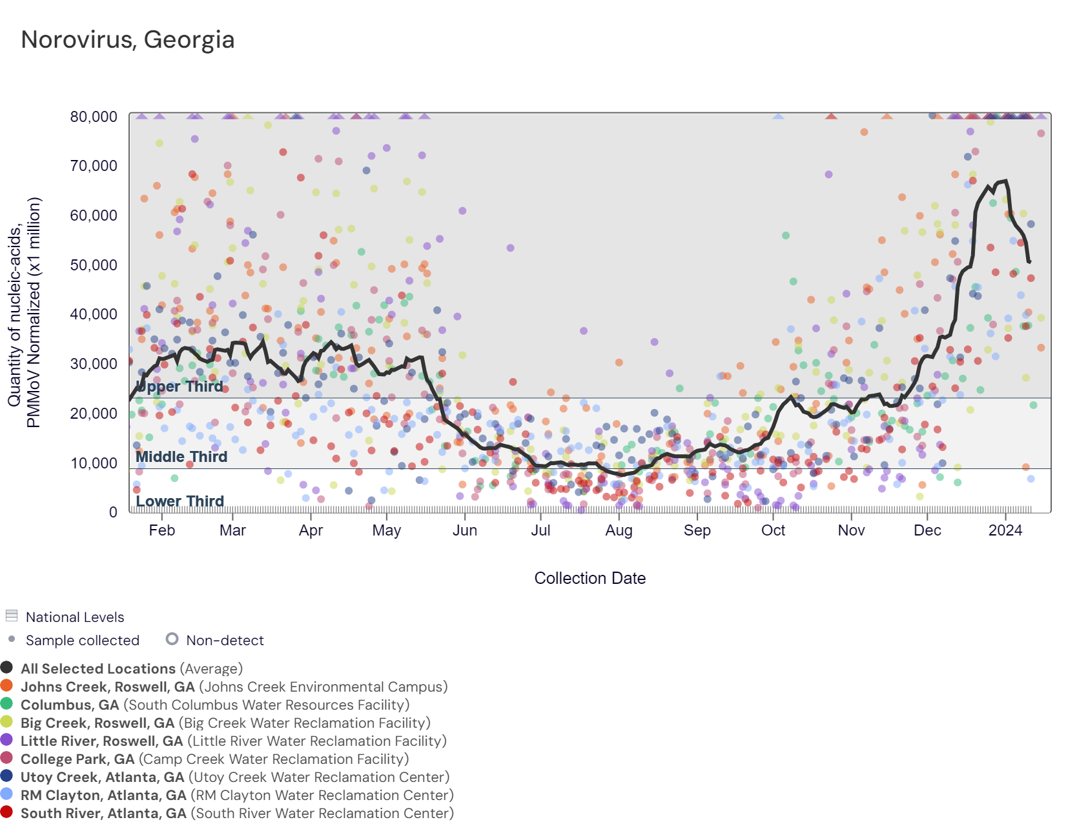Click the Upper Third band label
Viewport: 1077px width, 831px height.
click(x=179, y=386)
